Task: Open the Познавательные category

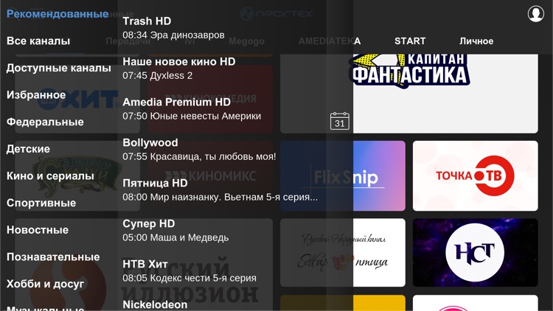Action: point(53,256)
